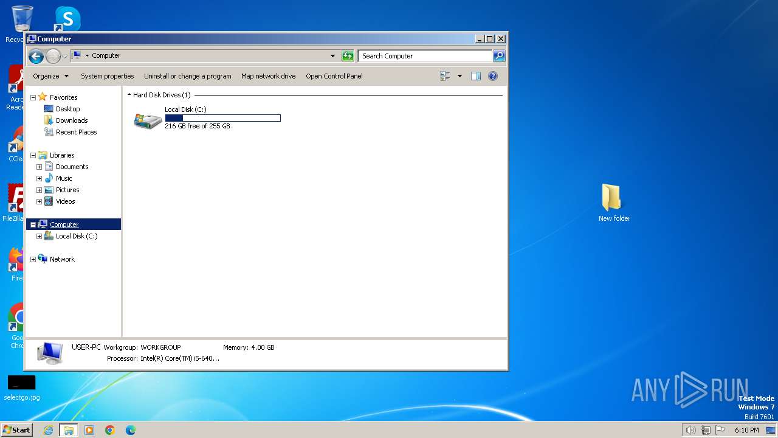Image resolution: width=778 pixels, height=438 pixels.
Task: Collapse the Libraries tree node
Action: tap(33, 155)
